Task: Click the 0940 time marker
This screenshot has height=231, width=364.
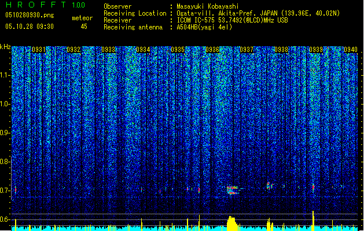Action: click(351, 50)
